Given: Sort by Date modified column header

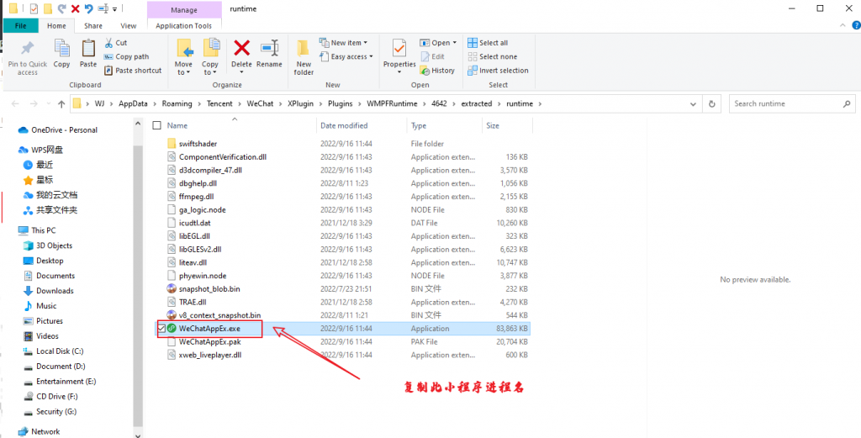Looking at the screenshot, I should 344,125.
